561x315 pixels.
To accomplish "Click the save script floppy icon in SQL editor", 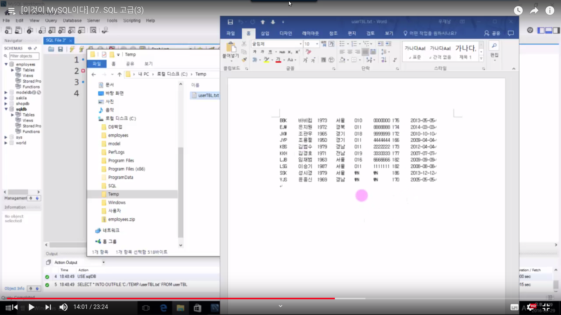I will click(x=60, y=49).
